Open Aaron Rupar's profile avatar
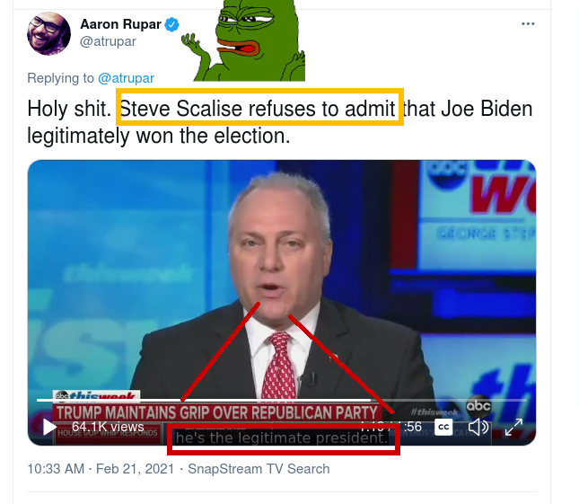Image resolution: width=579 pixels, height=504 pixels. point(48,33)
